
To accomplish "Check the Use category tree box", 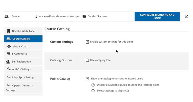I will point(87,60).
